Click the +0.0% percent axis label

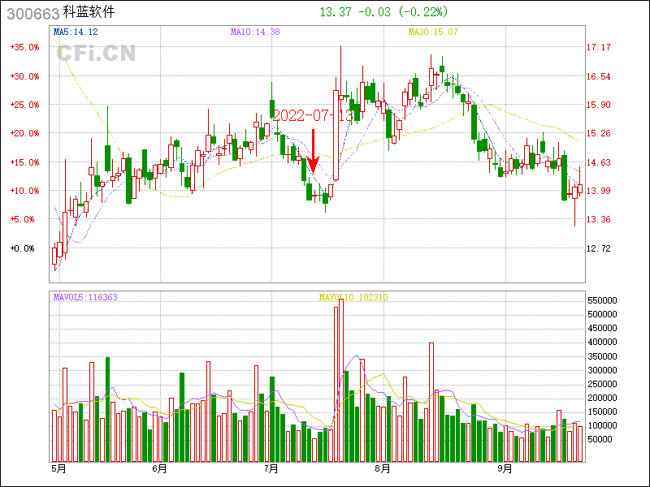pyautogui.click(x=23, y=248)
